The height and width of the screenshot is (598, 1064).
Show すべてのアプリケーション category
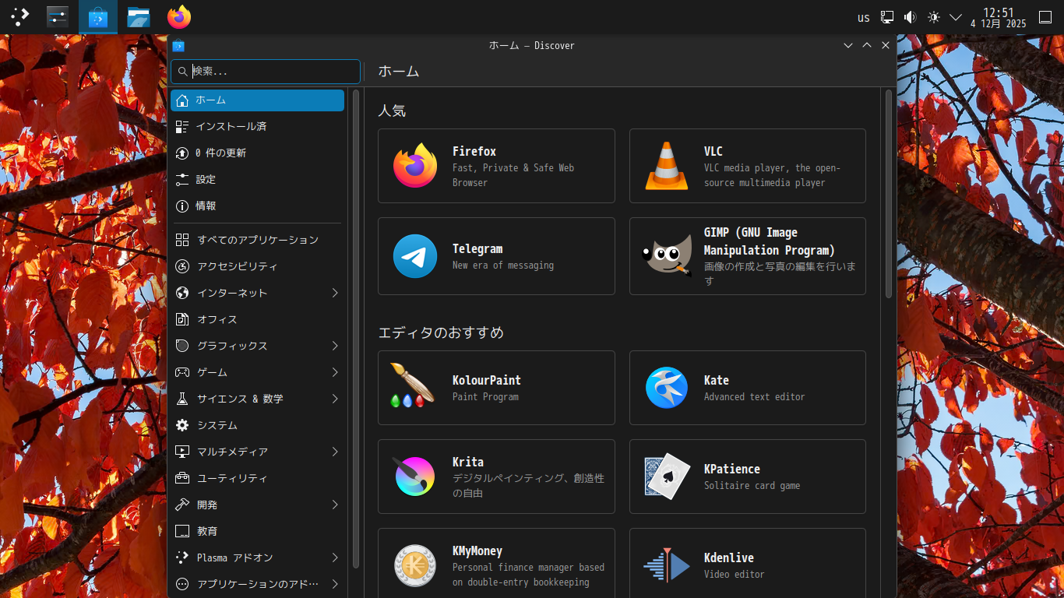(257, 240)
